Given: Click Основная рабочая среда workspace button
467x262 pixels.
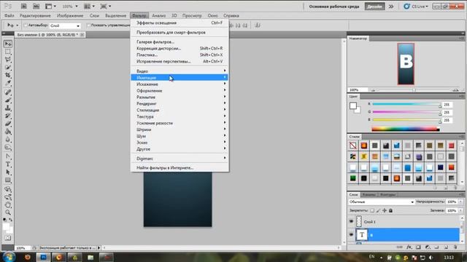Looking at the screenshot, I should click(334, 7).
